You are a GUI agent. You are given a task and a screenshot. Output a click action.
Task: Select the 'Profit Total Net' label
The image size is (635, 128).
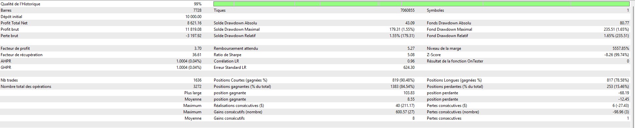14,23
